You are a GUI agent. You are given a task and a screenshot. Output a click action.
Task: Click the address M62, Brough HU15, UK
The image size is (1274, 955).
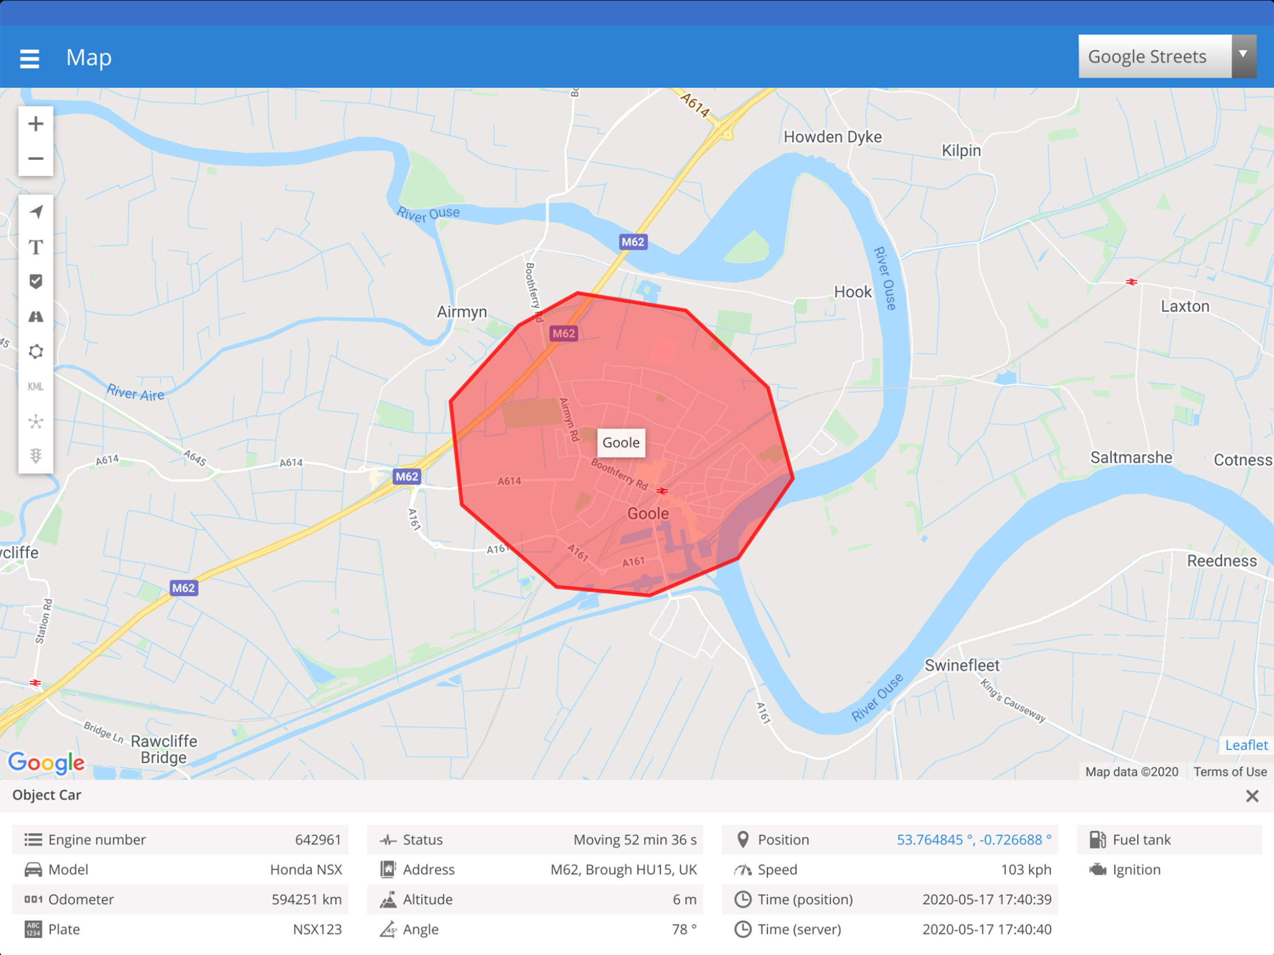pyautogui.click(x=623, y=870)
